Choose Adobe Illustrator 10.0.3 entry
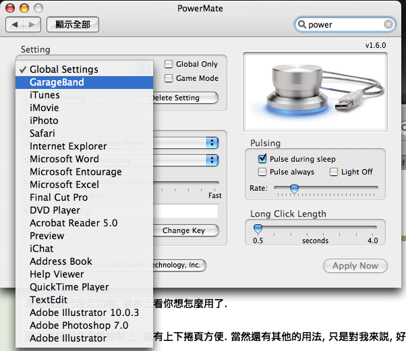Screen dimensions: 406x351 (84, 313)
